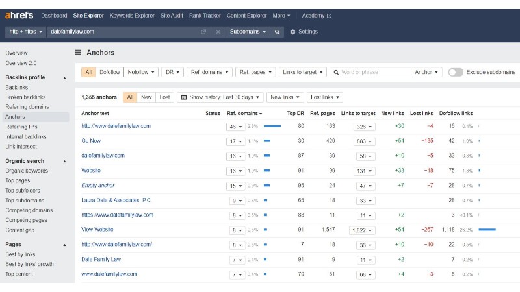Screen dimensions: 520x292
Task: Open the Nofollow dropdown
Action: point(141,72)
